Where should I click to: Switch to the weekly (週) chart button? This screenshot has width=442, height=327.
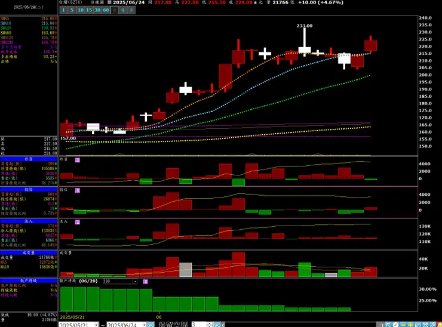(123, 10)
